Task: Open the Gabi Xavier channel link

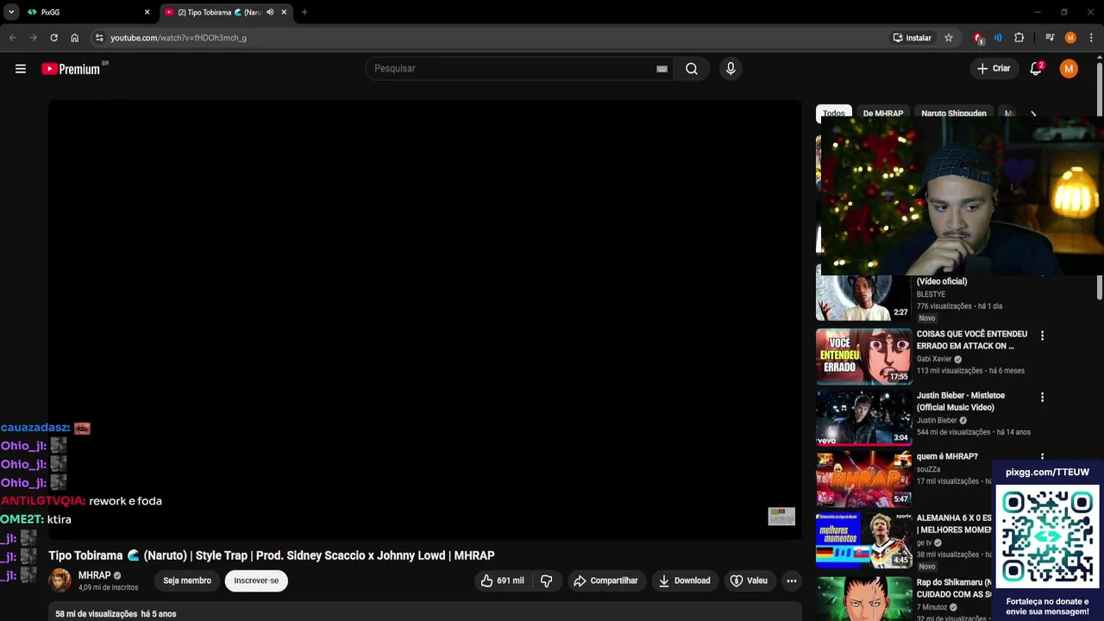Action: [934, 359]
